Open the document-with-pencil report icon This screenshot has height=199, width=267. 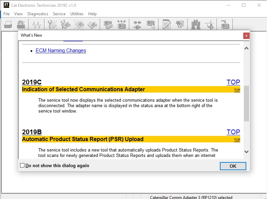click(167, 25)
